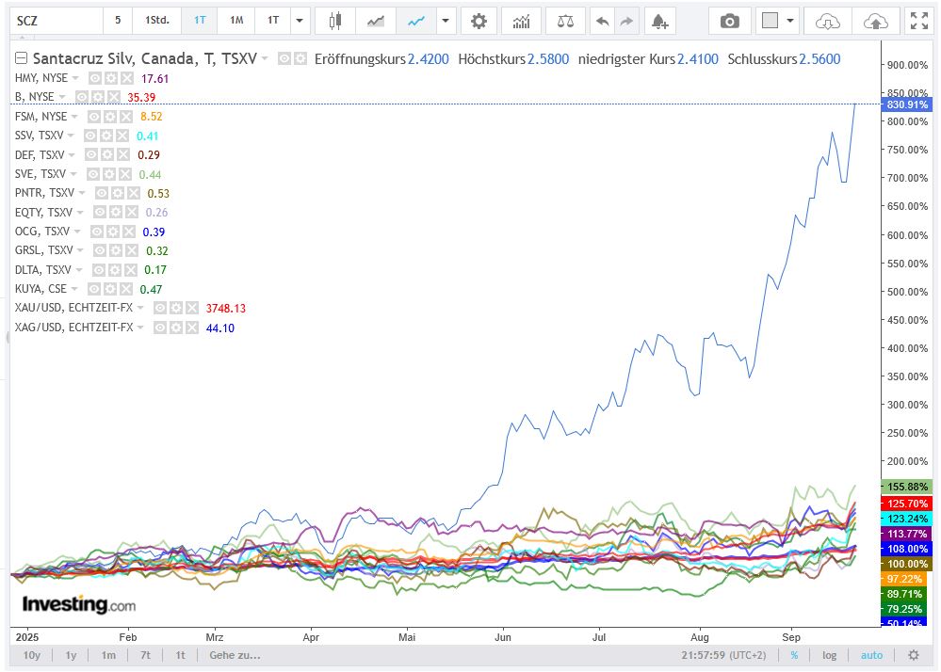Click the Gehe zu... button
Image resolution: width=941 pixels, height=672 pixels.
pyautogui.click(x=235, y=655)
